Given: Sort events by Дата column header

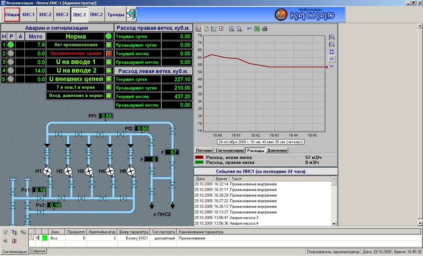Looking at the screenshot, I should pyautogui.click(x=204, y=179).
